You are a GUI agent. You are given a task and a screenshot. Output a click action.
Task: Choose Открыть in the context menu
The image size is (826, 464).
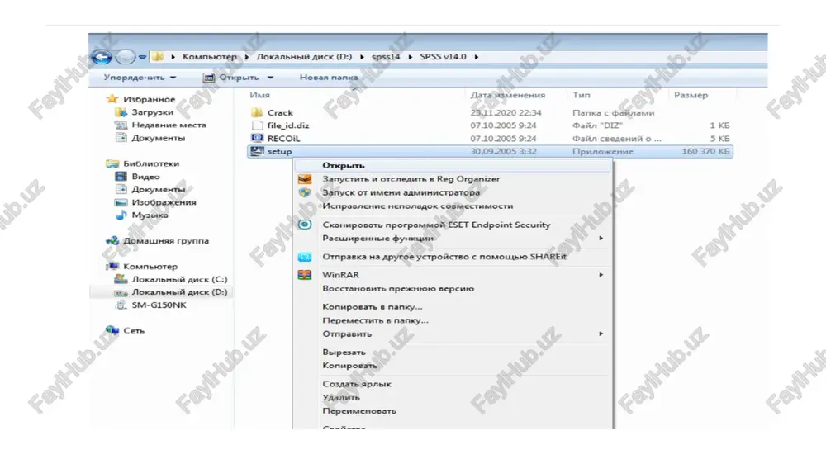pyautogui.click(x=453, y=165)
